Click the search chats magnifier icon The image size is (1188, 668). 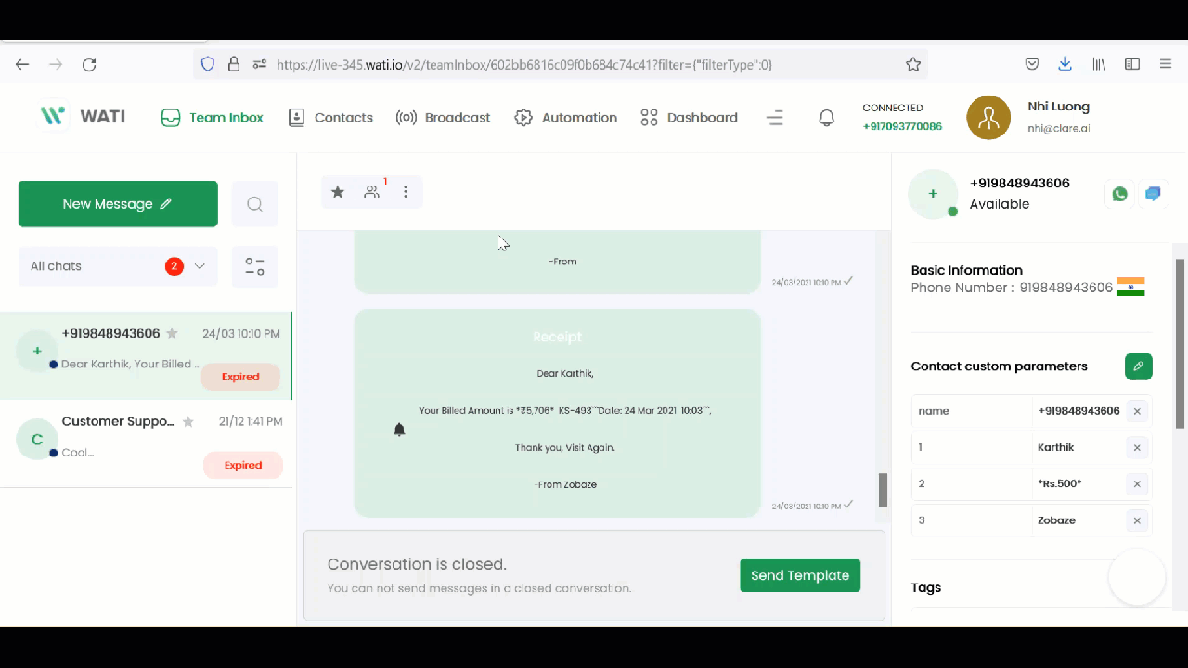[x=254, y=204]
